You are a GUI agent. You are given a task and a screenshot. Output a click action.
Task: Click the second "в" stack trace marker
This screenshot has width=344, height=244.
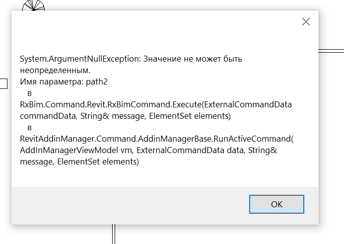point(29,127)
